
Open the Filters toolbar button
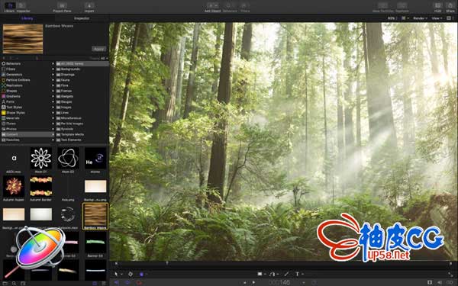[245, 8]
